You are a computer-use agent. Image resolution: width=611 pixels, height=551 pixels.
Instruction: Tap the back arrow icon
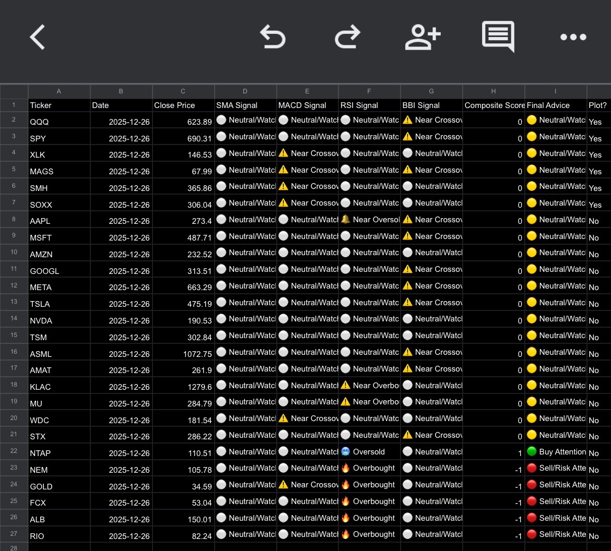pos(38,37)
